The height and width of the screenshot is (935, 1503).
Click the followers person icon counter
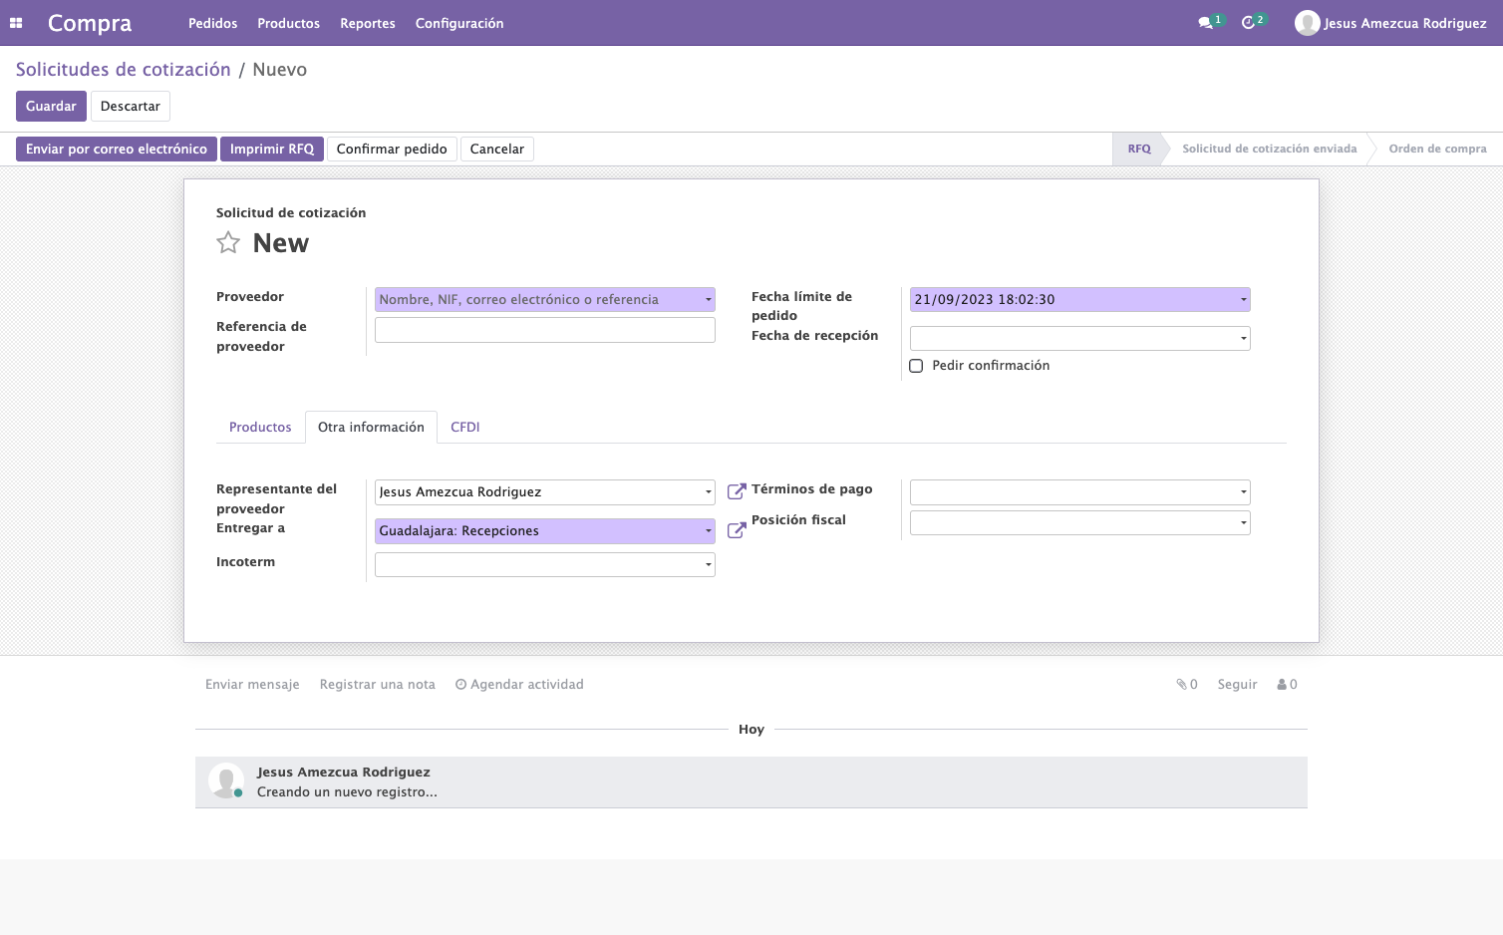[x=1287, y=684]
